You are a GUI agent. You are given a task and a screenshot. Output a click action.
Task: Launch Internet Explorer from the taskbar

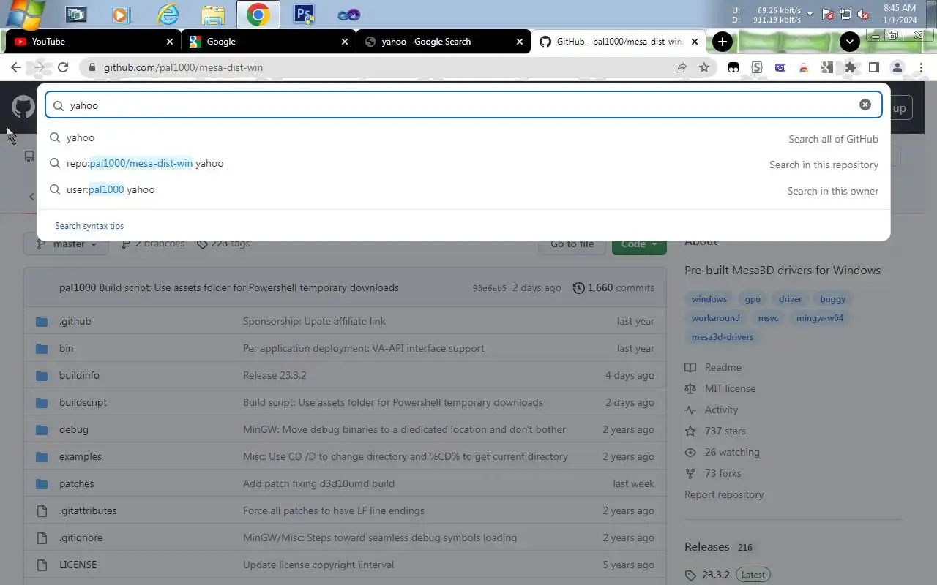168,14
